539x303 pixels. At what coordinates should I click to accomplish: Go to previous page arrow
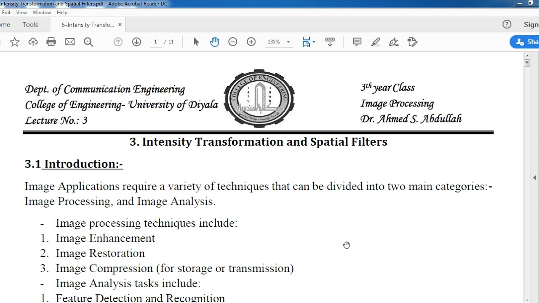118,42
